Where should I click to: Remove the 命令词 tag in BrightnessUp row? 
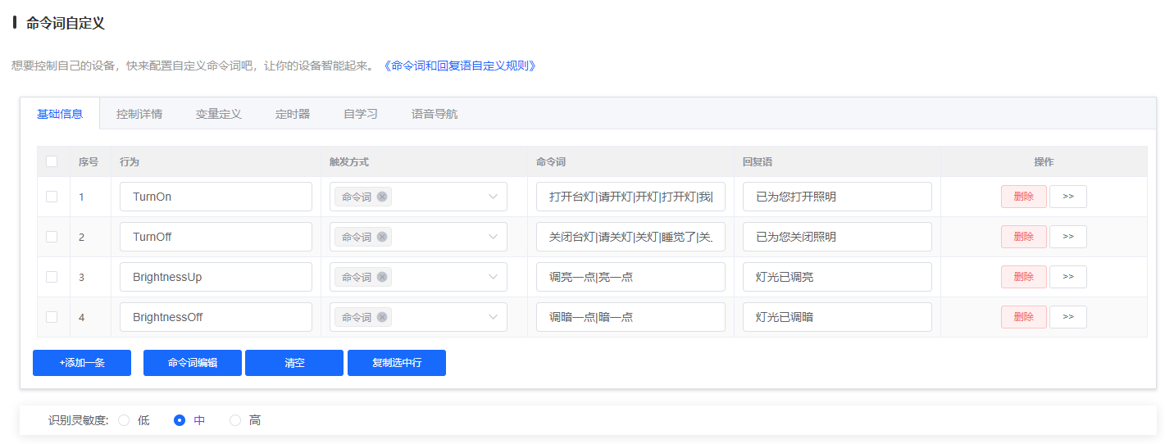point(382,277)
